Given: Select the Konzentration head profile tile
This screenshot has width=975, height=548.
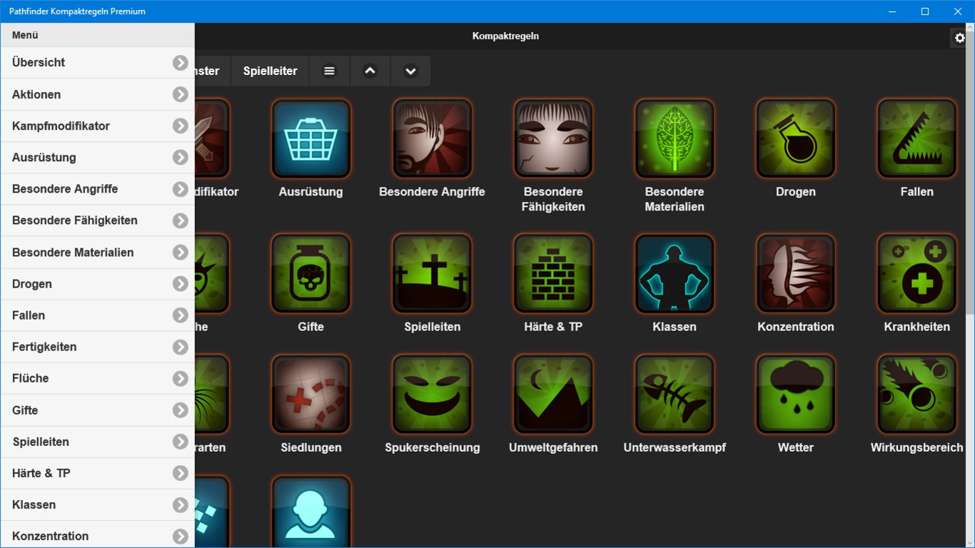Looking at the screenshot, I should point(796,273).
